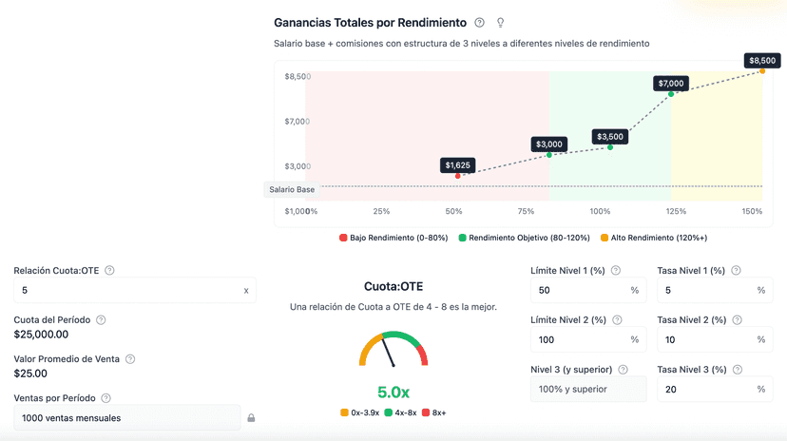The height and width of the screenshot is (441, 787).
Task: Show help for Valor Promedio de Venta
Action: (130, 359)
